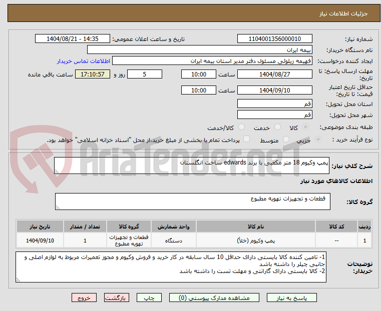Select the خدمت radio button
The image size is (381, 311).
coord(277,127)
